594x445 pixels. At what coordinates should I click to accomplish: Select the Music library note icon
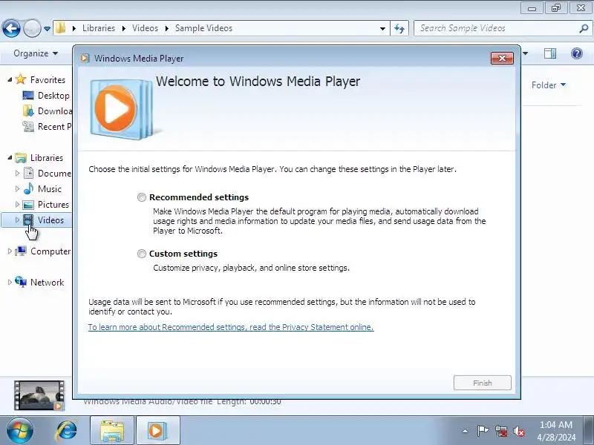click(28, 188)
